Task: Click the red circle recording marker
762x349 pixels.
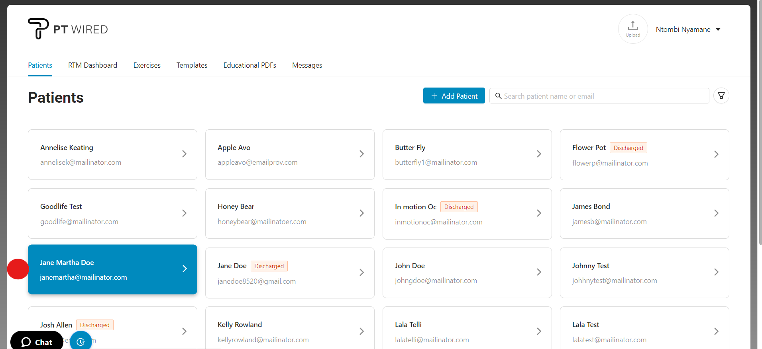Action: (18, 269)
